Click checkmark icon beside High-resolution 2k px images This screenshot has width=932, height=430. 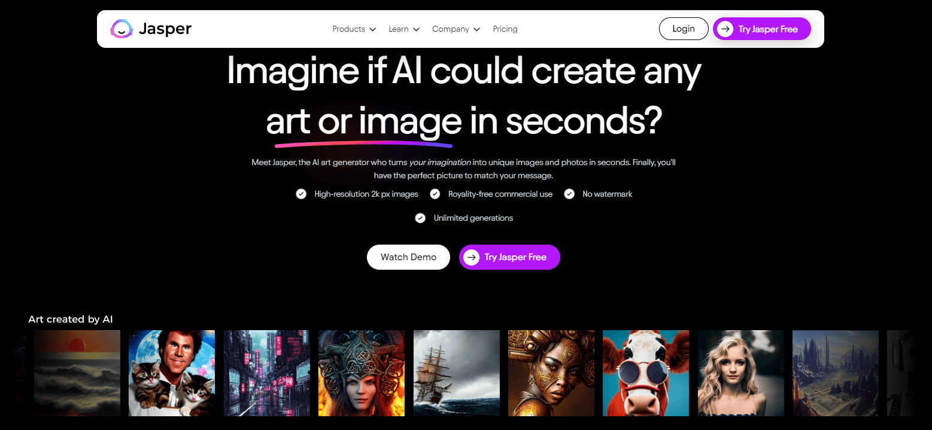(x=301, y=194)
